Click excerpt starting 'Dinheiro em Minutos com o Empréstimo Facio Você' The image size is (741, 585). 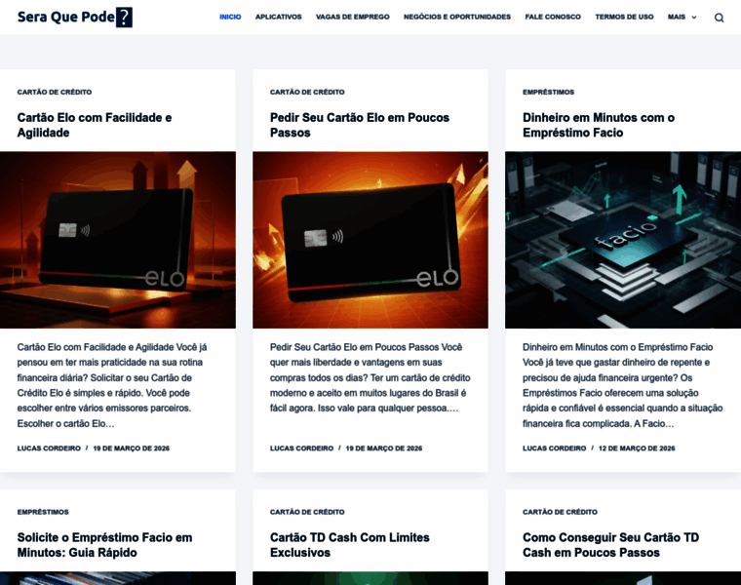click(x=622, y=385)
